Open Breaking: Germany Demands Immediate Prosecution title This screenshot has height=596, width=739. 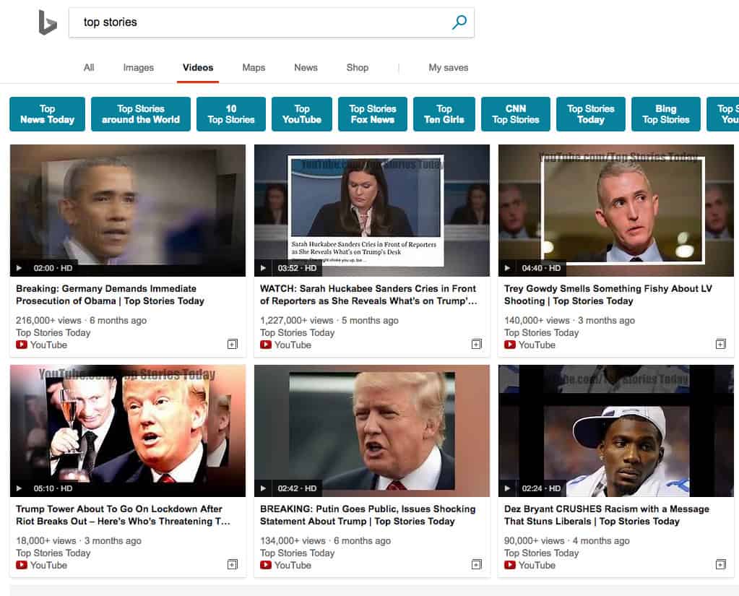[110, 295]
